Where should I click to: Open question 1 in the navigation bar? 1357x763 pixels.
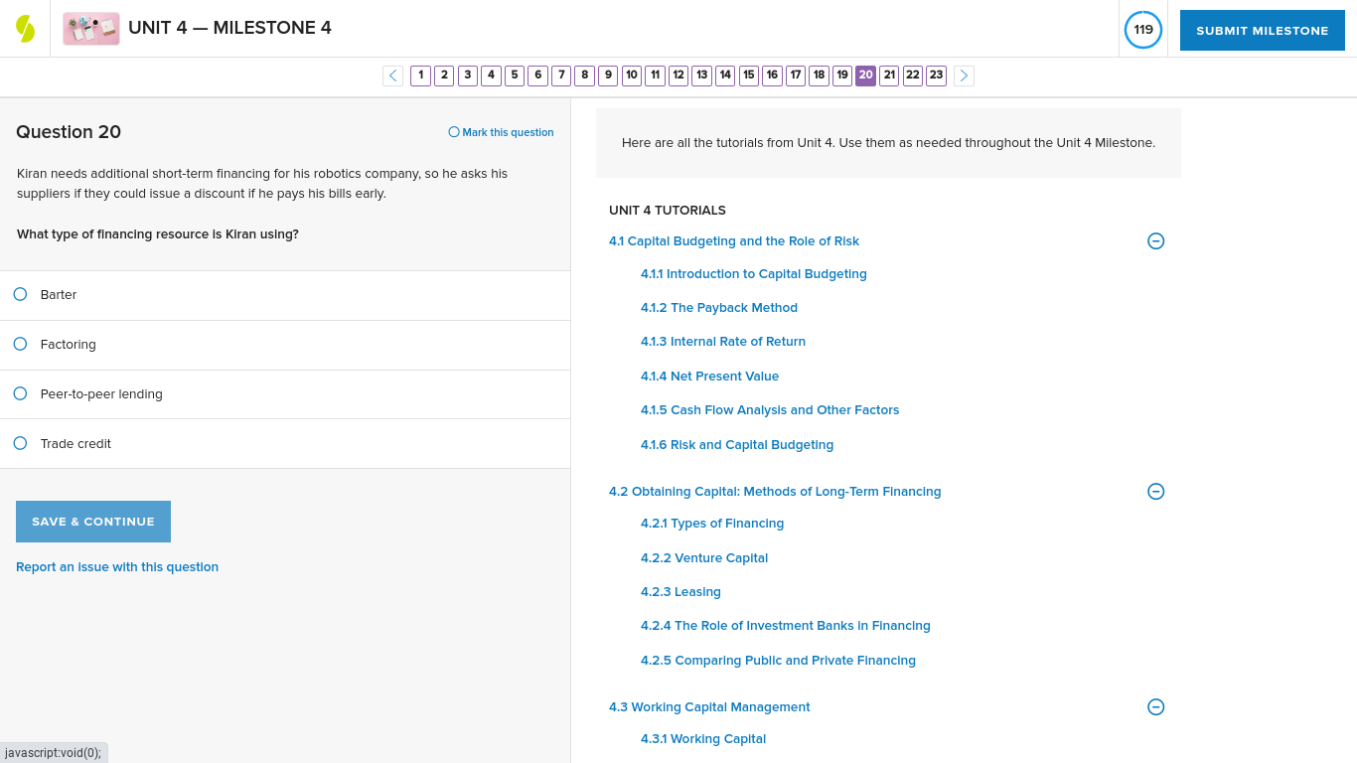point(420,75)
